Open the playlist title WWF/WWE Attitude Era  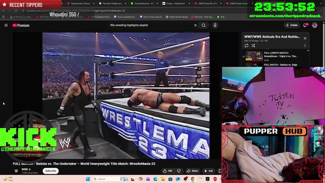[272, 37]
